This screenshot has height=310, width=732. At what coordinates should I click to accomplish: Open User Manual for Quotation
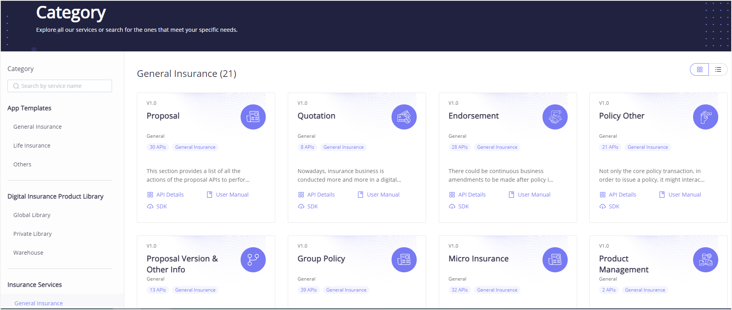pos(379,195)
